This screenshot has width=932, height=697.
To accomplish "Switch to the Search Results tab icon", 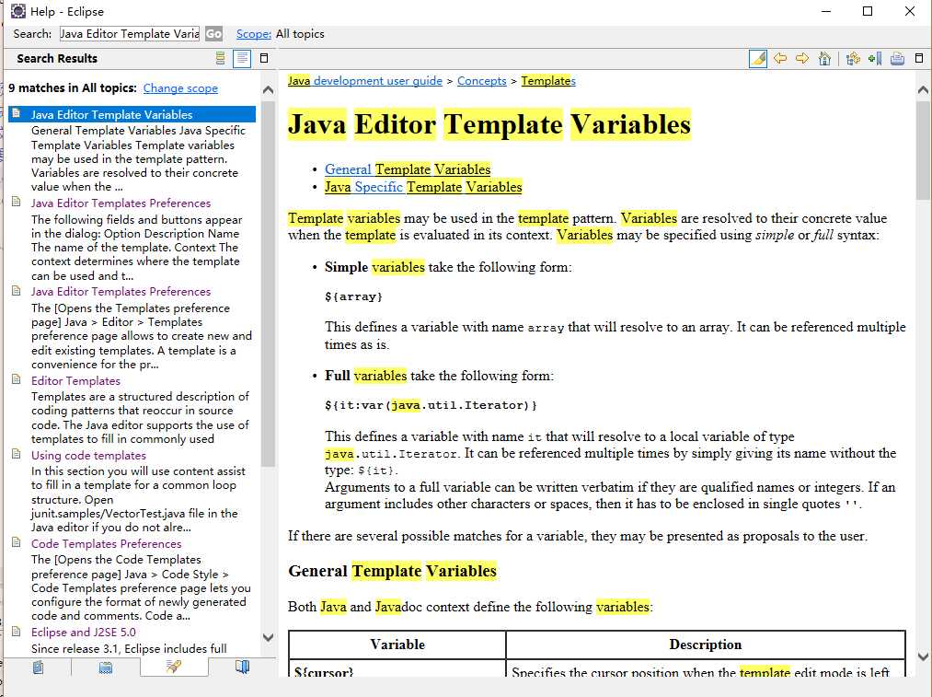I will pyautogui.click(x=174, y=667).
